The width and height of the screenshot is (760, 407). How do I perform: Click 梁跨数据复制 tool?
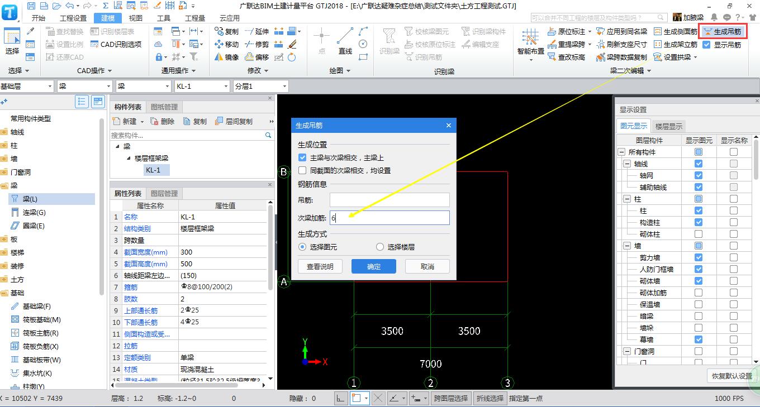[621, 57]
